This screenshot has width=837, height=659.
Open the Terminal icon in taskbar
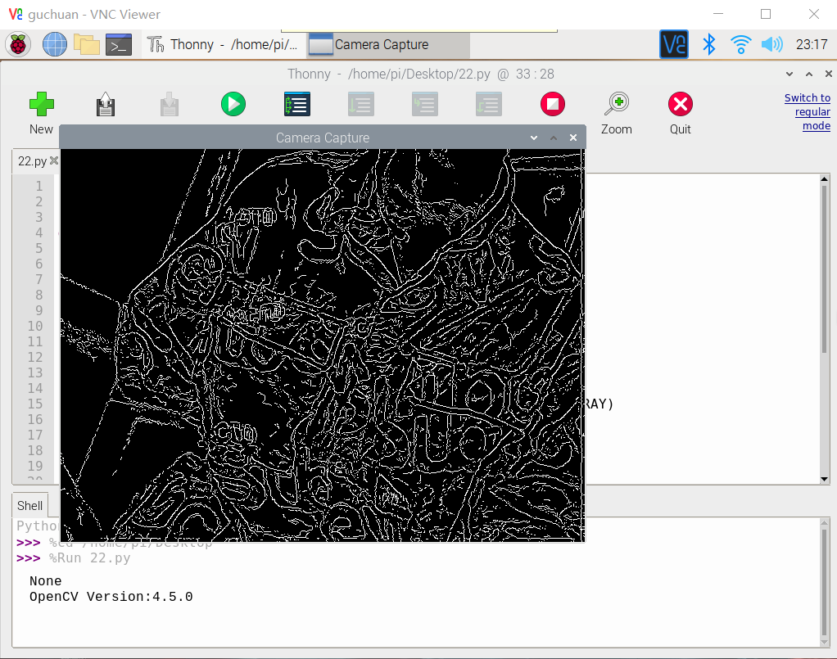119,45
